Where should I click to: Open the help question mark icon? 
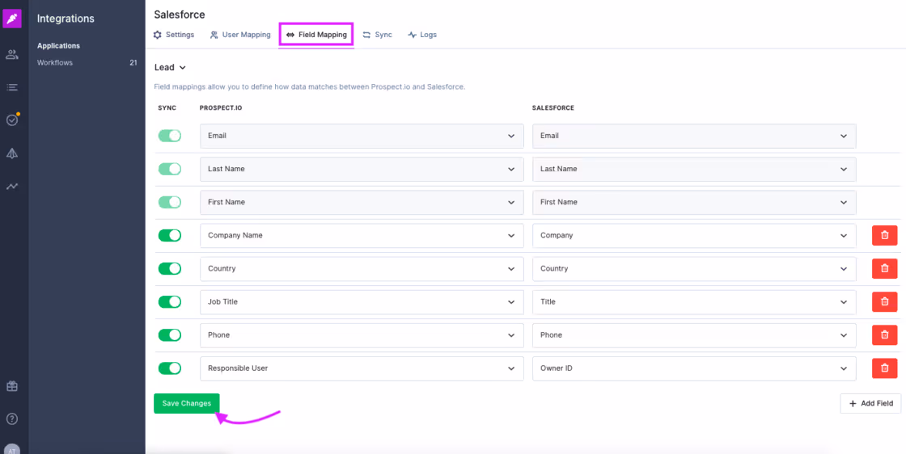coord(12,418)
